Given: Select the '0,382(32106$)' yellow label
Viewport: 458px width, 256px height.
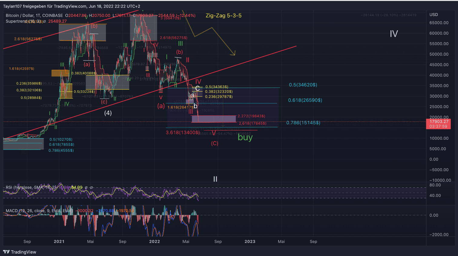Looking at the screenshot, I should [x=29, y=90].
